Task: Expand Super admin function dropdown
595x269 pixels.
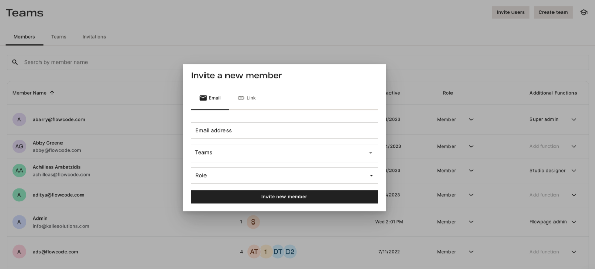Action: [573, 120]
